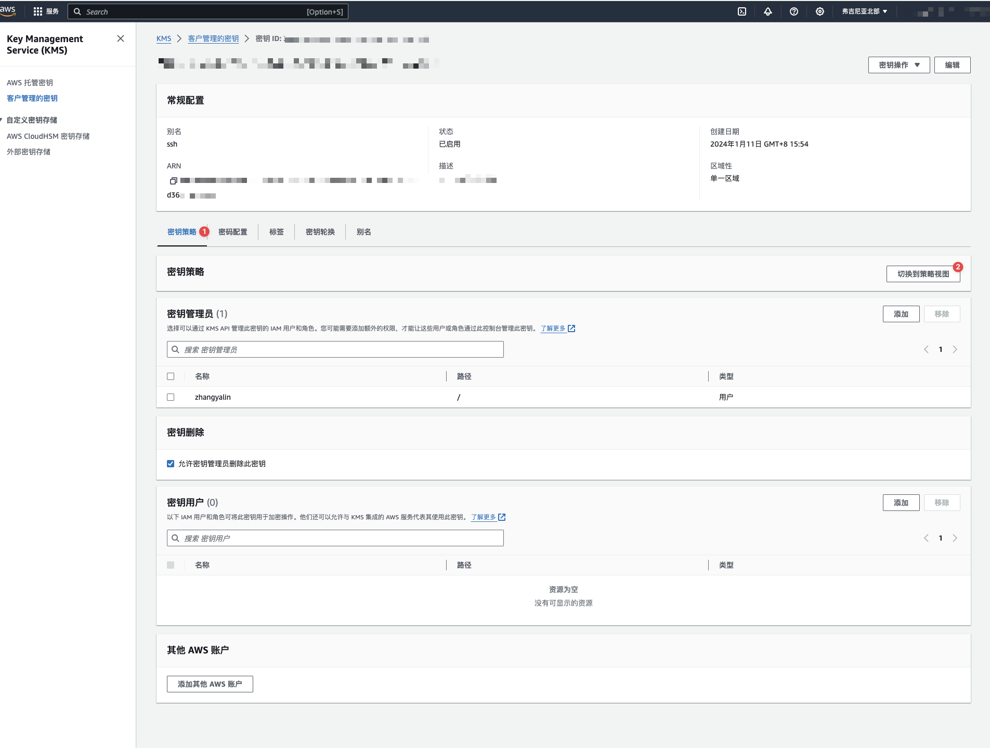The width and height of the screenshot is (990, 748).
Task: Select AWS 托管密钥 in sidebar
Action: 30,83
